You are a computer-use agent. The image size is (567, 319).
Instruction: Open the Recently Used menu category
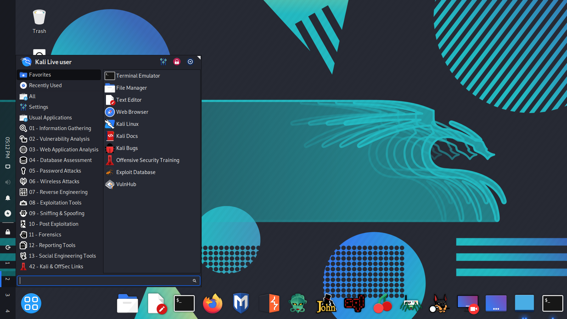pyautogui.click(x=45, y=85)
